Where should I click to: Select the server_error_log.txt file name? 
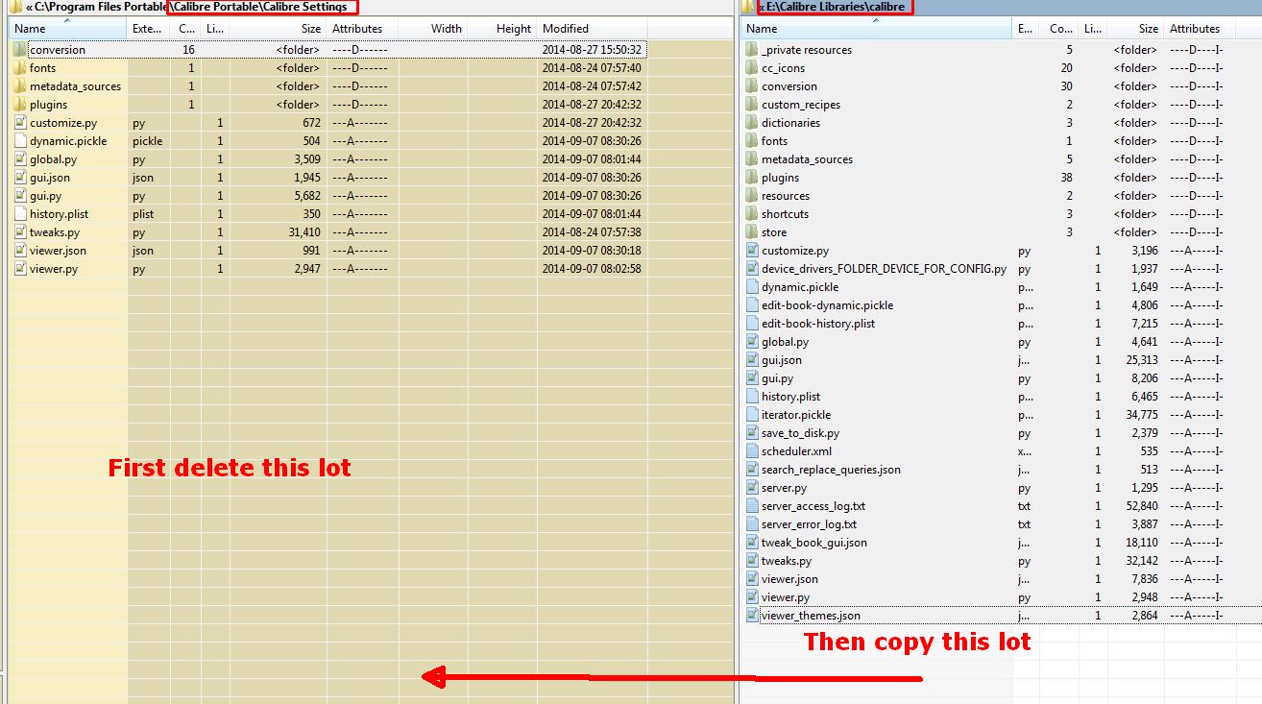pos(809,524)
